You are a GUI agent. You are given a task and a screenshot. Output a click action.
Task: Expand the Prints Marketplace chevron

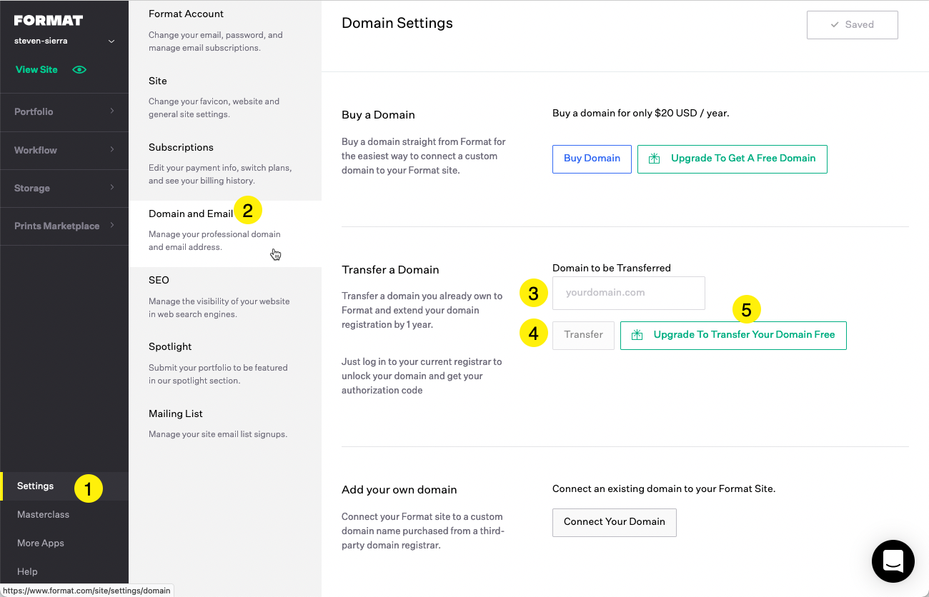coord(112,226)
